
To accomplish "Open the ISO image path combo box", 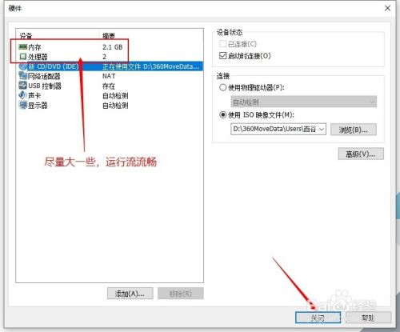I will coord(278,129).
